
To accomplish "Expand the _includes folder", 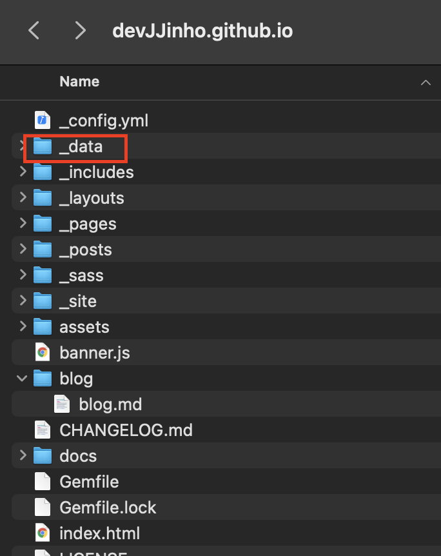I will tap(23, 172).
